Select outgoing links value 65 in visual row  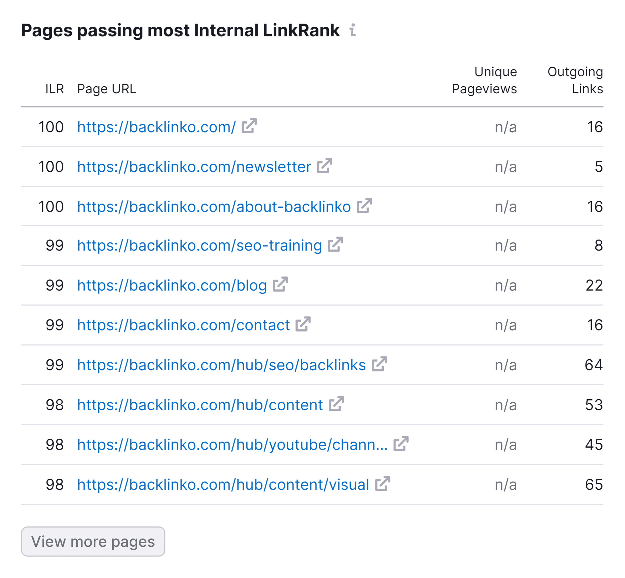(x=594, y=485)
